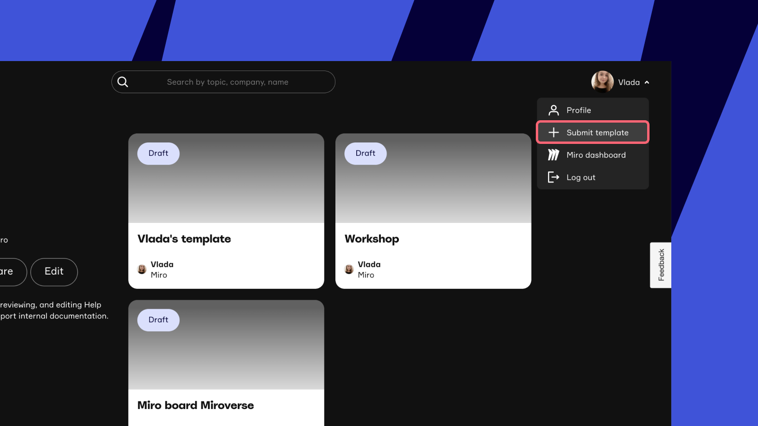Screen dimensions: 758x426
Task: Click author avatar on Workshop card
Action: (349, 269)
